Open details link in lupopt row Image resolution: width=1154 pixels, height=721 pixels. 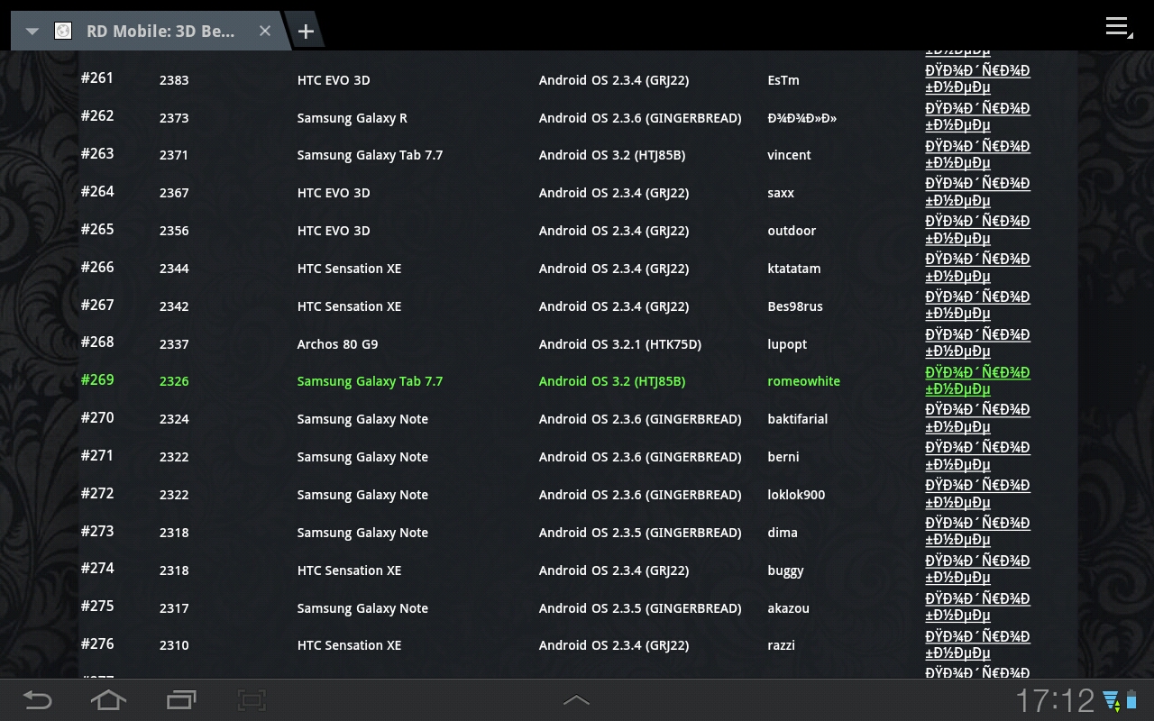coord(977,343)
